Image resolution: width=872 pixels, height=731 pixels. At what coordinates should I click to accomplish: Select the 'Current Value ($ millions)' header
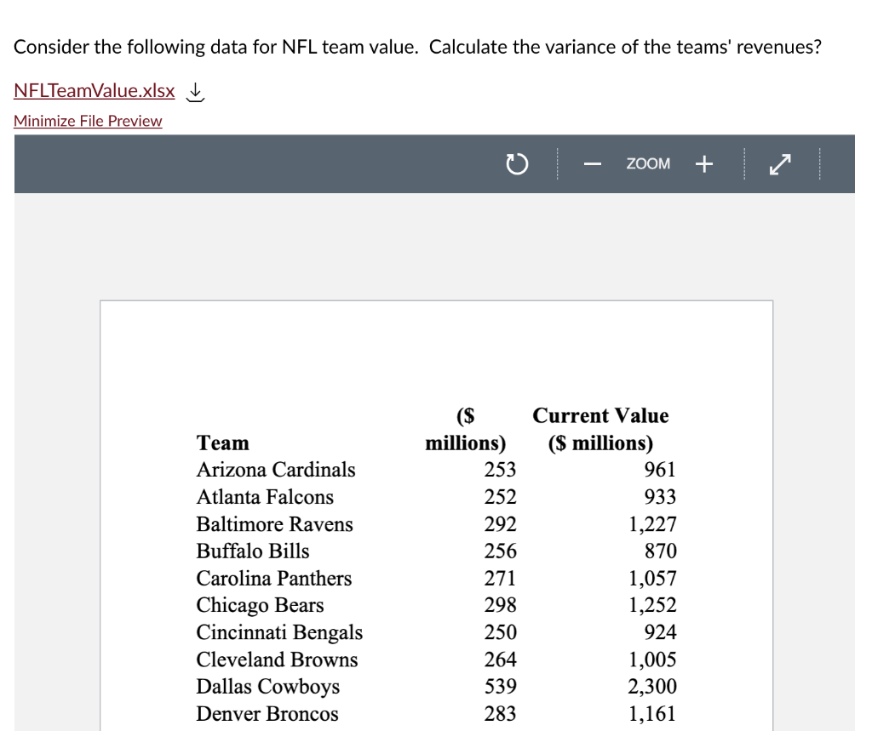(x=600, y=429)
